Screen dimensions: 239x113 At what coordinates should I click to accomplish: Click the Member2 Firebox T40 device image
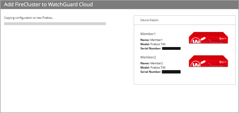[208, 61]
